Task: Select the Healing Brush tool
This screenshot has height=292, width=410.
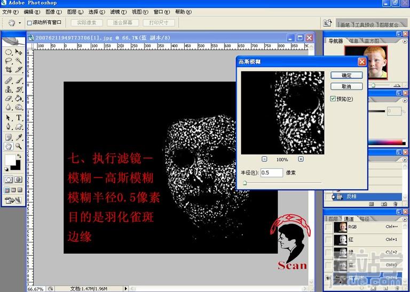Action: pyautogui.click(x=9, y=80)
